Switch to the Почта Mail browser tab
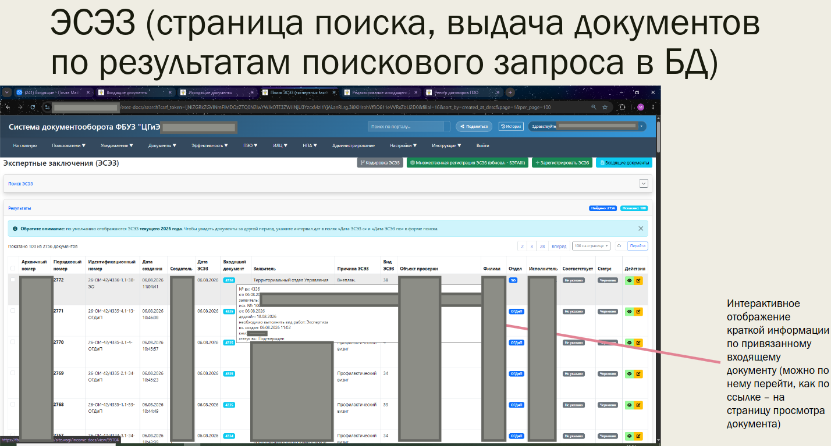The width and height of the screenshot is (831, 446). (x=54, y=92)
